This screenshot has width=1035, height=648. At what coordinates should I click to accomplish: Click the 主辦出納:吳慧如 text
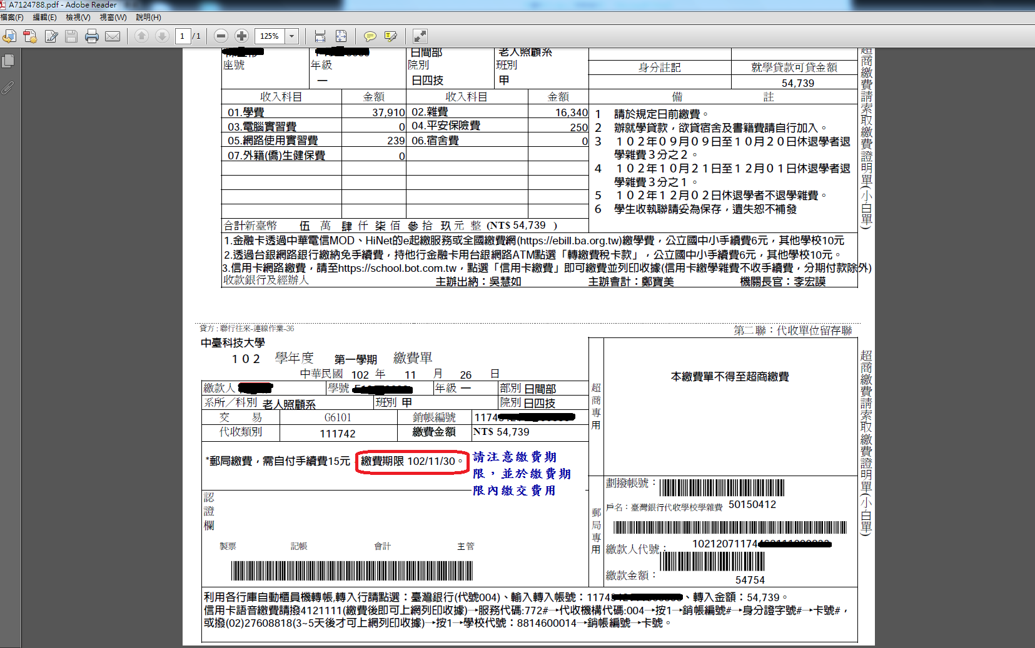pos(478,282)
